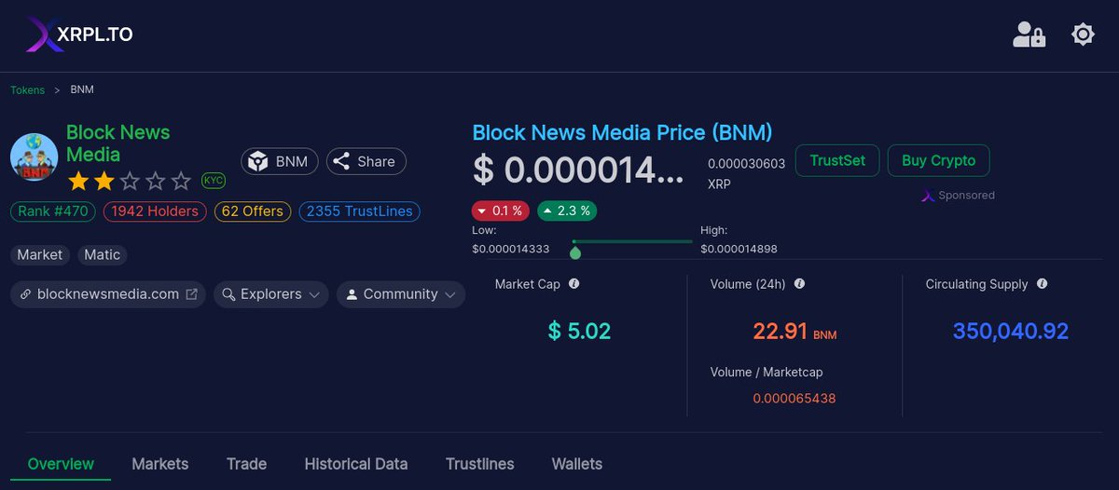
Task: Click the $ 5.02 market cap value
Action: [x=579, y=331]
